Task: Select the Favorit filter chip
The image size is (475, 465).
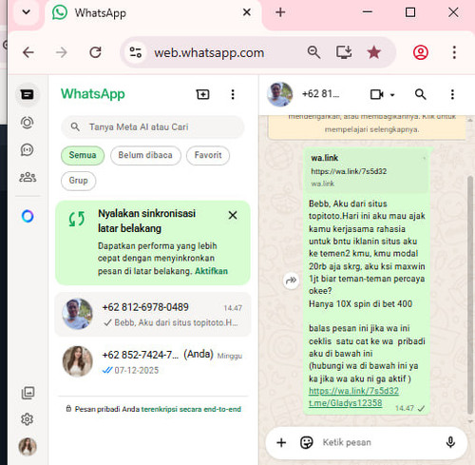Action: click(208, 155)
